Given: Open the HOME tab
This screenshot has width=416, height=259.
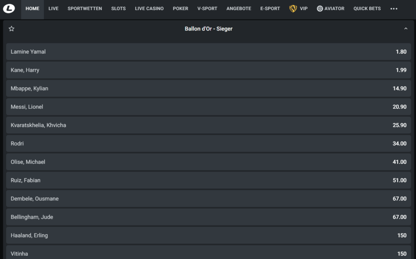Looking at the screenshot, I should pyautogui.click(x=32, y=9).
